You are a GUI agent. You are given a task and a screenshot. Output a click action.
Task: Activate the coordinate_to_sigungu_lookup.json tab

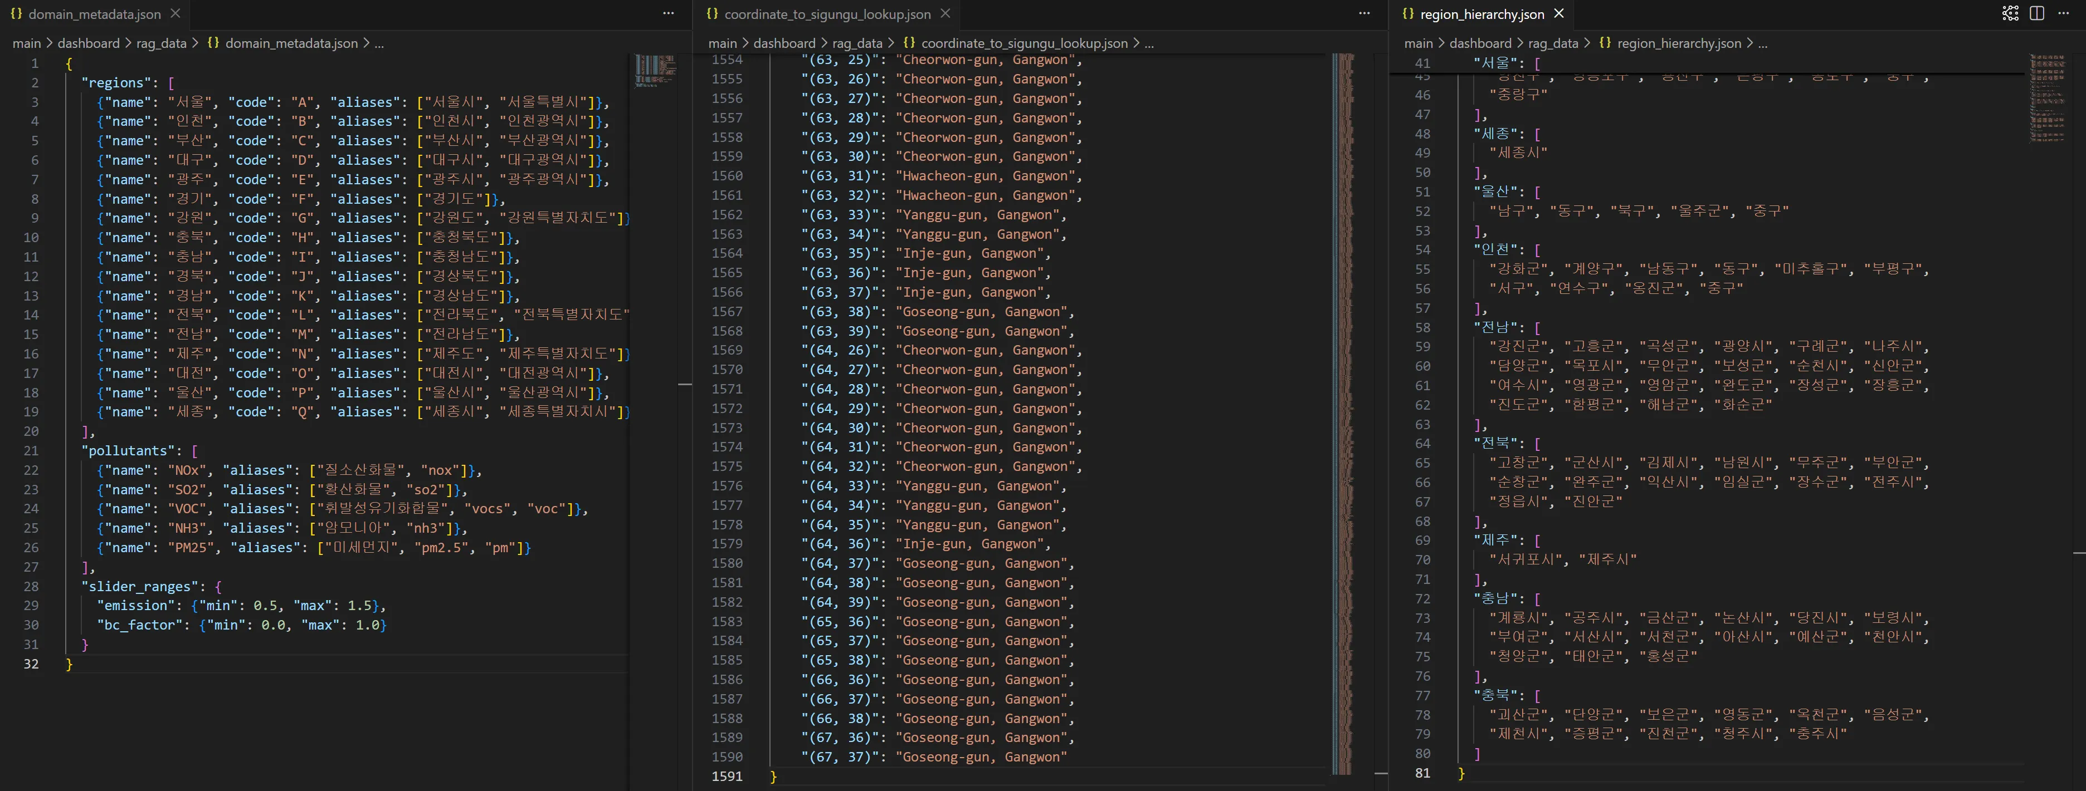pyautogui.click(x=826, y=14)
